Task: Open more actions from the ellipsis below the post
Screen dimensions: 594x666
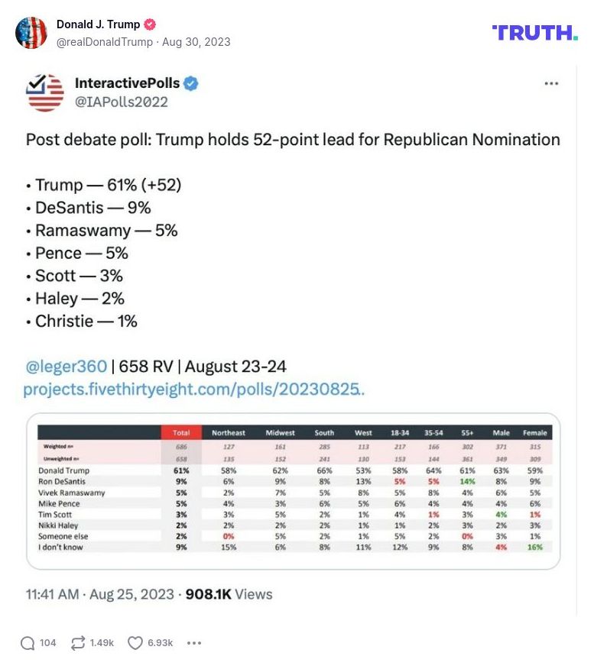Action: pyautogui.click(x=193, y=643)
